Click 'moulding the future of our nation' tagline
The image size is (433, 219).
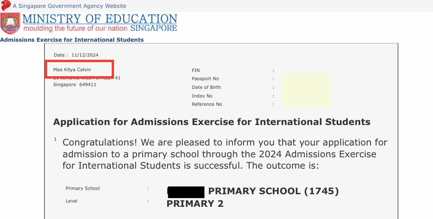pos(76,28)
